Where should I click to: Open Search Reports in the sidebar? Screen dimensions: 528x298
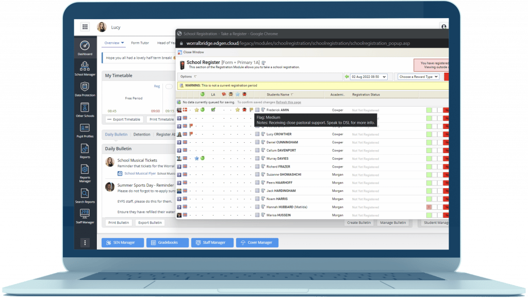click(85, 196)
